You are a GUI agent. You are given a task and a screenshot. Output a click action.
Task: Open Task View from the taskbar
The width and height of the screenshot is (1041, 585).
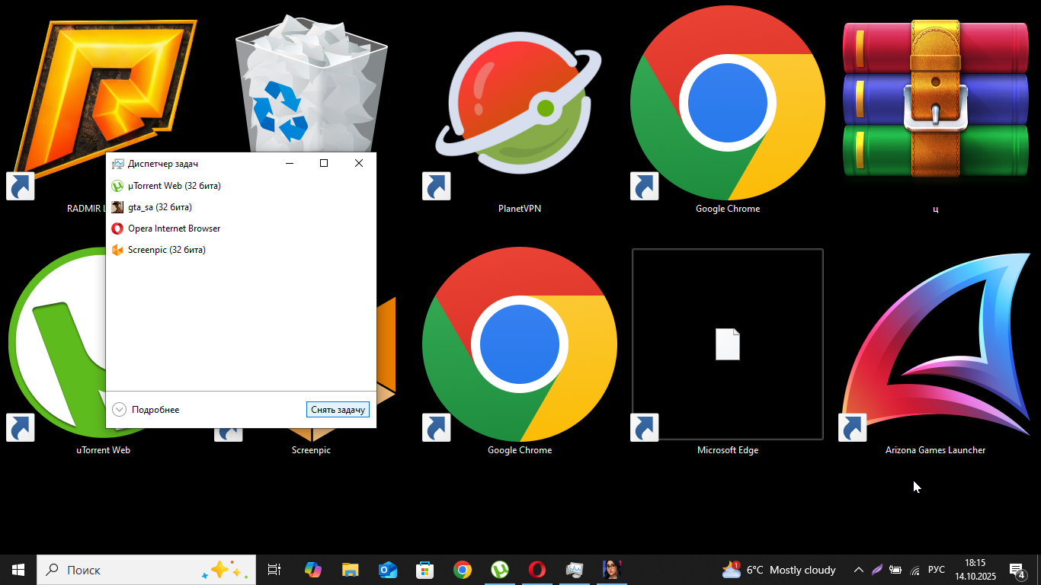point(274,570)
